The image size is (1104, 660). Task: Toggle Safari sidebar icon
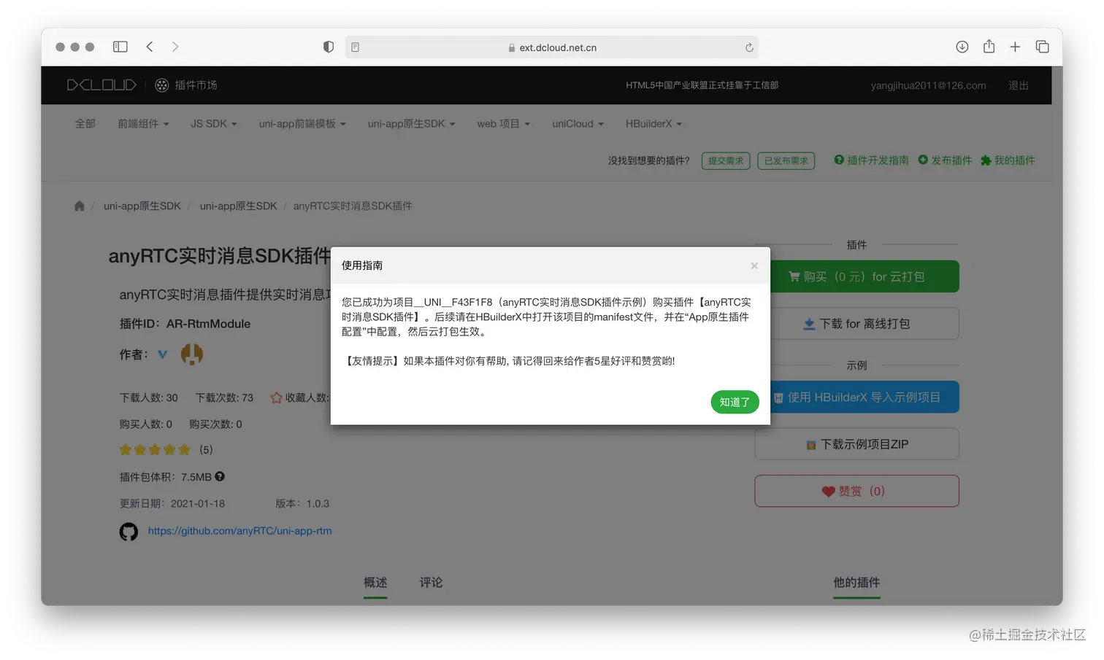pos(120,47)
